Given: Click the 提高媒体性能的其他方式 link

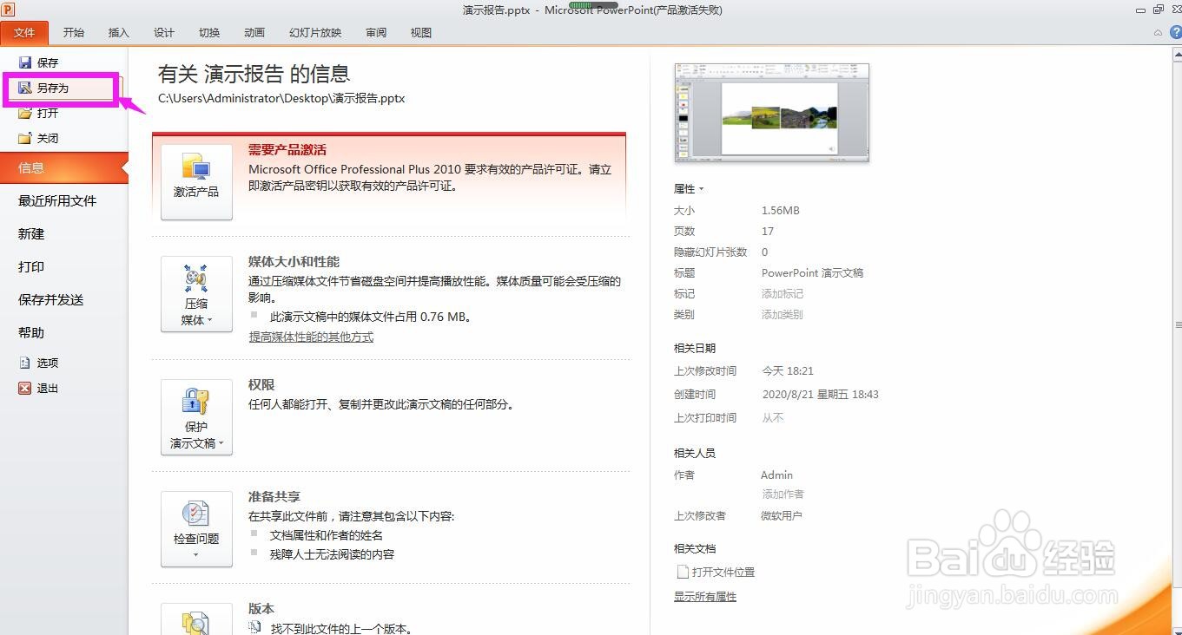Looking at the screenshot, I should [x=311, y=337].
